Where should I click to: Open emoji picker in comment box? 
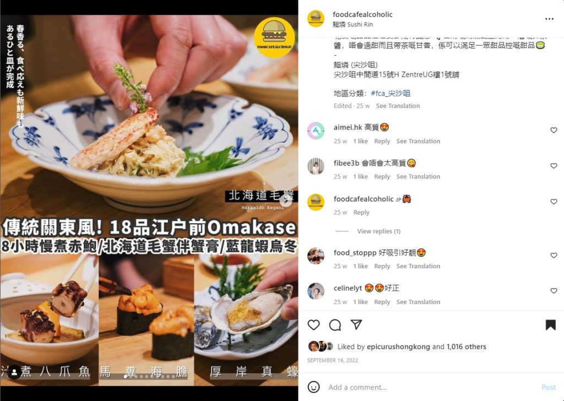click(x=313, y=387)
